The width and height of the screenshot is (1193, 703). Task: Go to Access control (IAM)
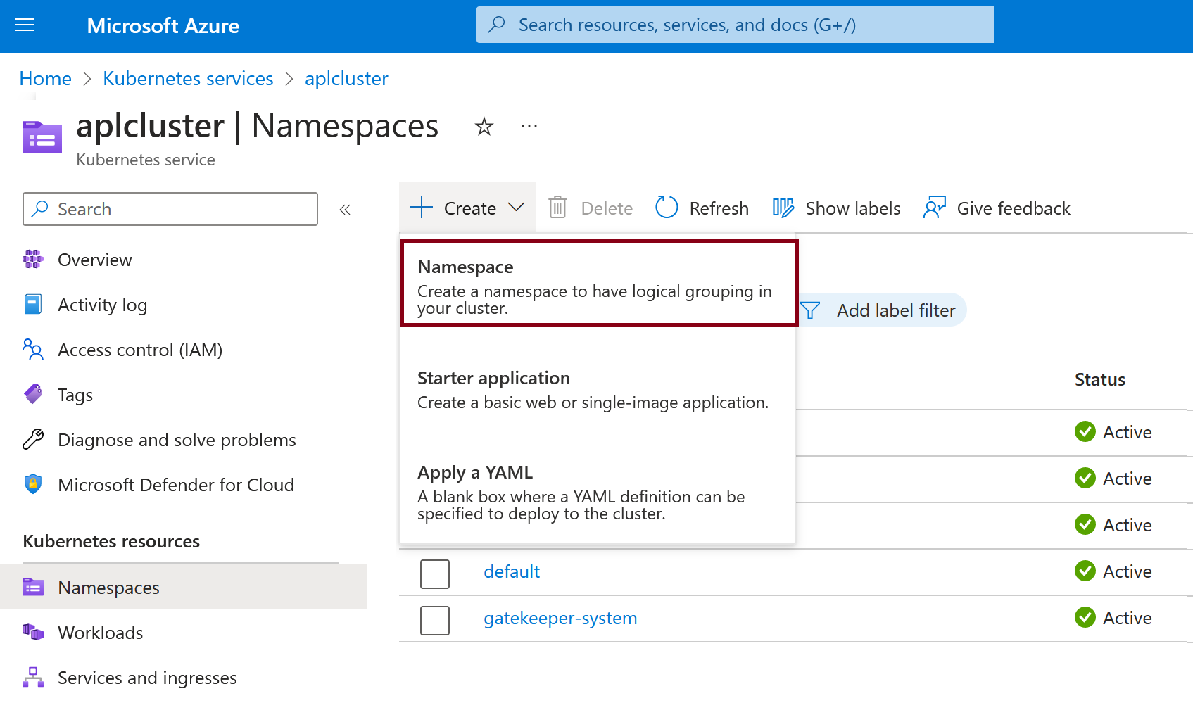139,350
